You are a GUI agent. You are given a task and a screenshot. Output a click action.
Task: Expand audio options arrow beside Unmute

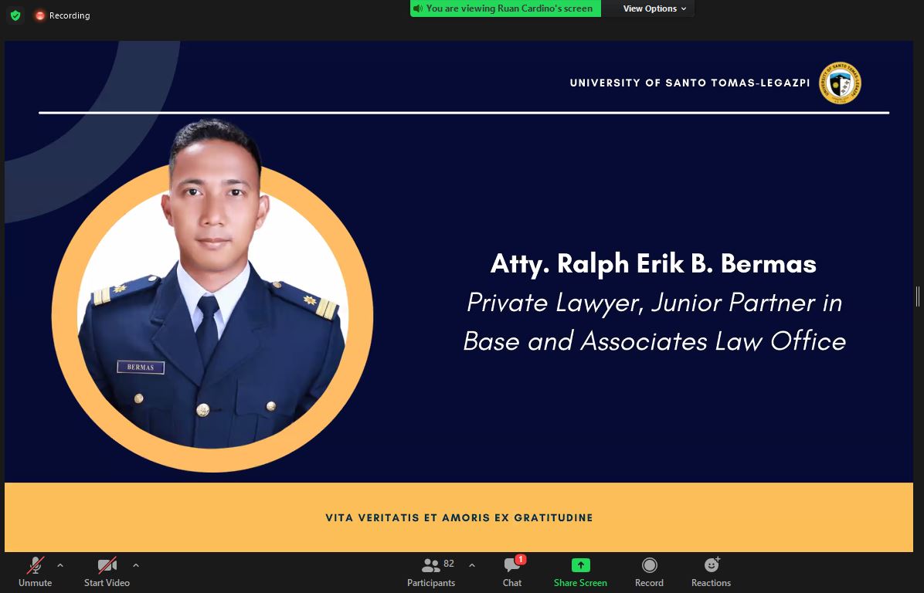tap(60, 565)
